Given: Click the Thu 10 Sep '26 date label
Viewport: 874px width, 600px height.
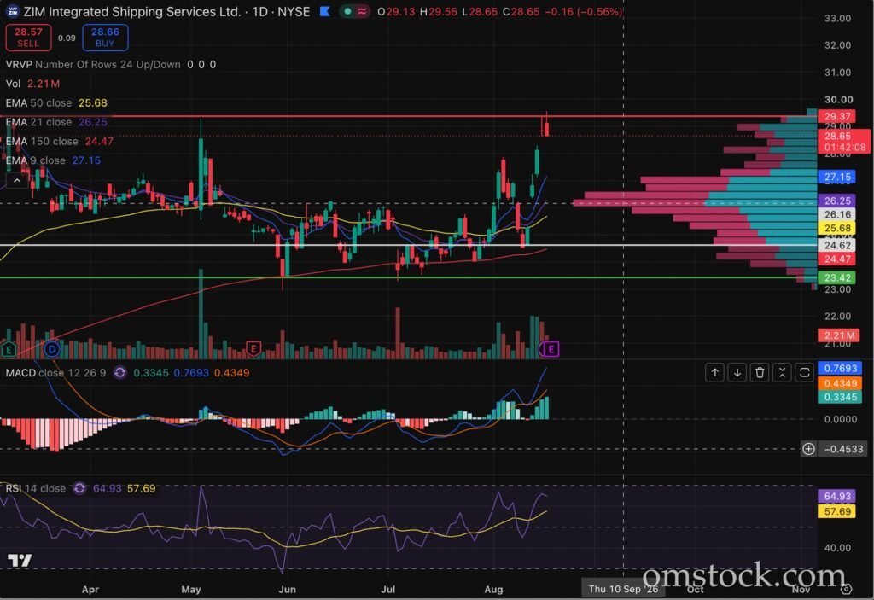Looking at the screenshot, I should click(623, 589).
